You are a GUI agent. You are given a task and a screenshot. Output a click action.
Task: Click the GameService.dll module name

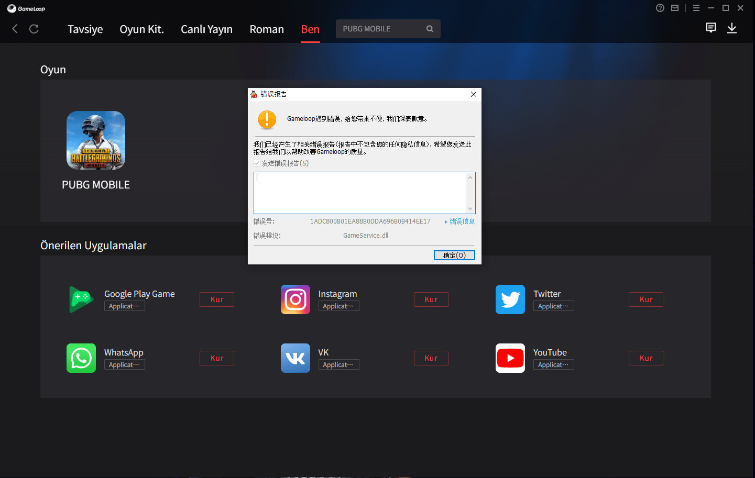(x=366, y=236)
